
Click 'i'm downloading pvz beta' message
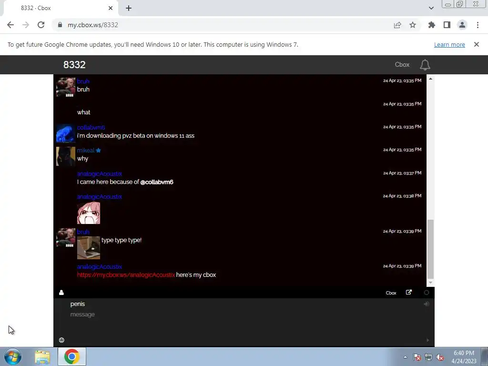(136, 136)
